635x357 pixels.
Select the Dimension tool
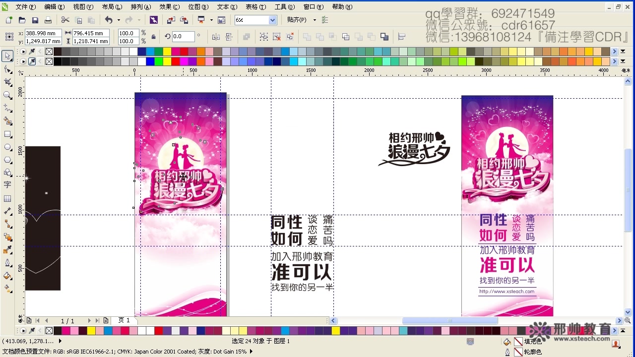point(7,211)
